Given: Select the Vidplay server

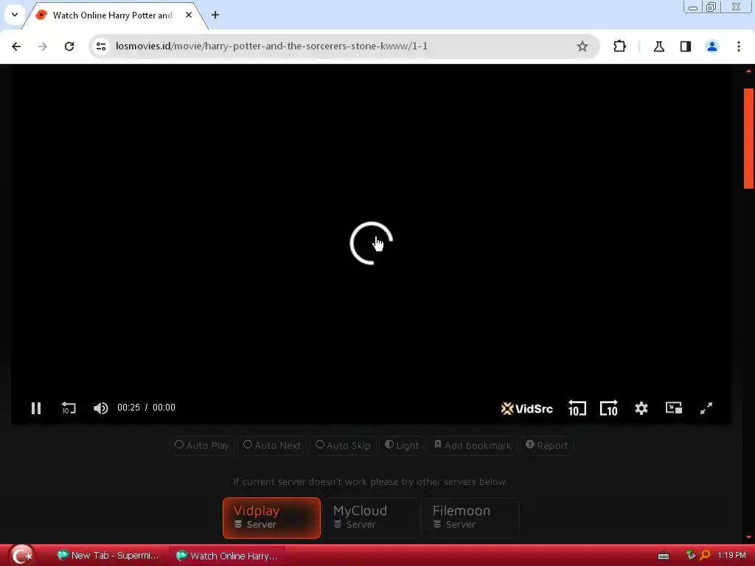Looking at the screenshot, I should (271, 518).
